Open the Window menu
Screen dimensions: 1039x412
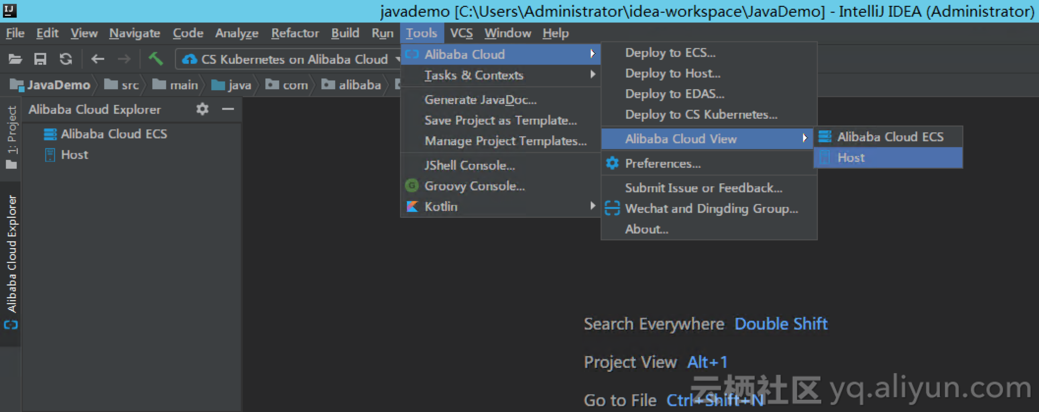coord(508,33)
